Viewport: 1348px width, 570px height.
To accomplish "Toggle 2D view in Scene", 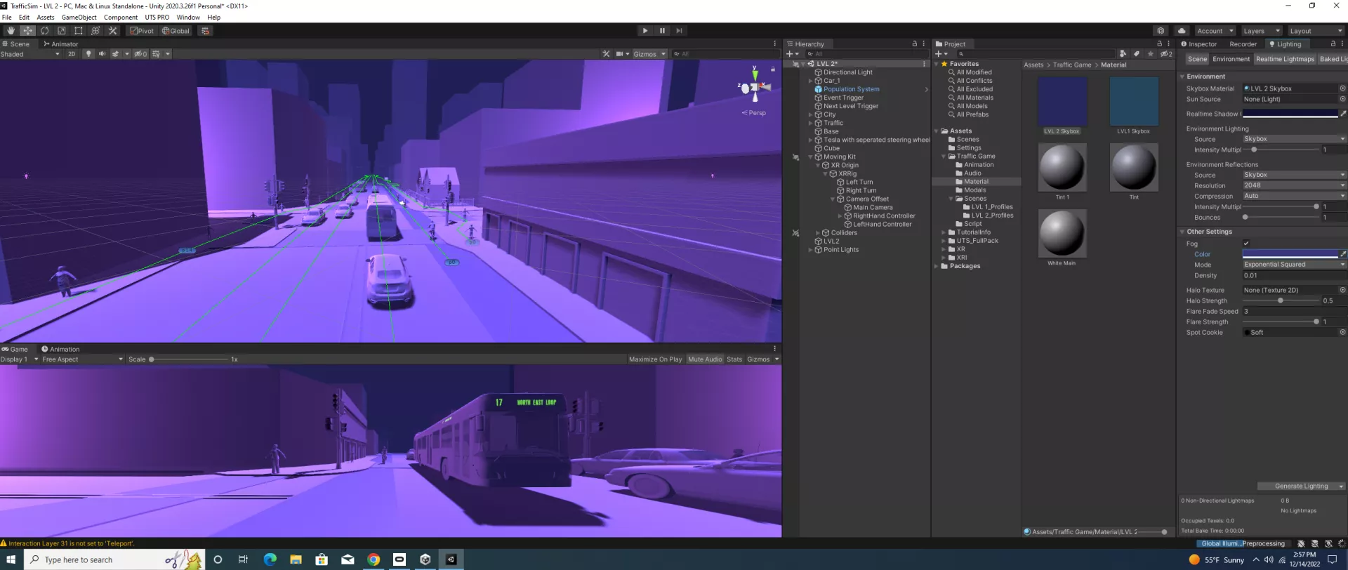I will click(72, 54).
